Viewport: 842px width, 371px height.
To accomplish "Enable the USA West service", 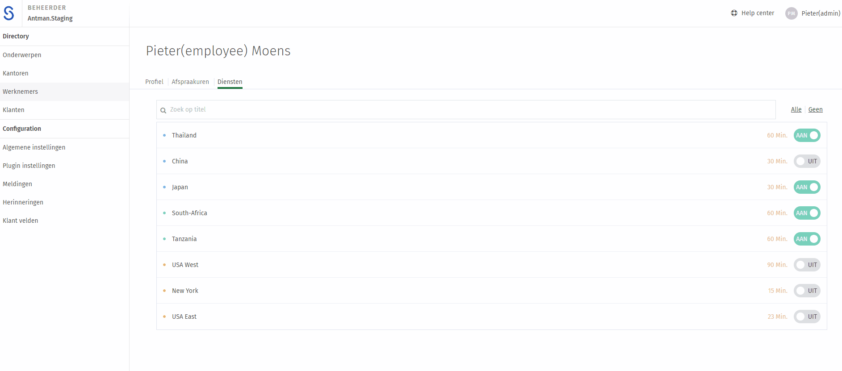I will 807,265.
